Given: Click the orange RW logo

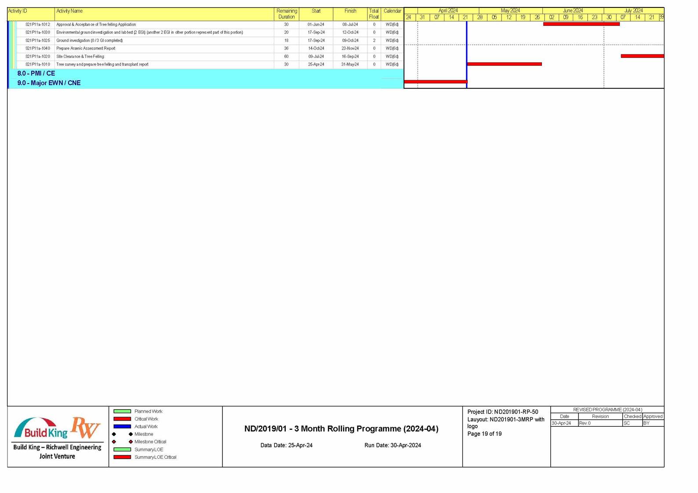Looking at the screenshot, I should (86, 427).
